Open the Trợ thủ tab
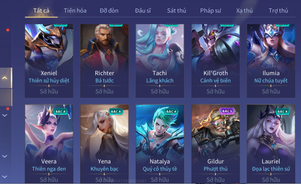 coord(278,11)
